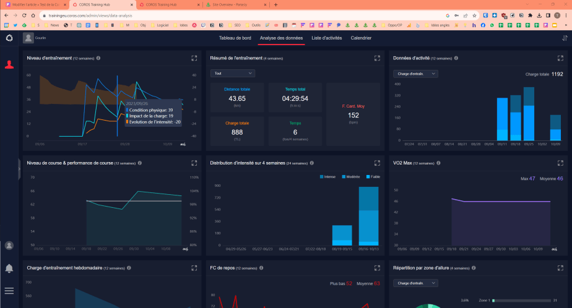The width and height of the screenshot is (572, 308).
Task: Show info for FC de repos
Action: coord(261,268)
